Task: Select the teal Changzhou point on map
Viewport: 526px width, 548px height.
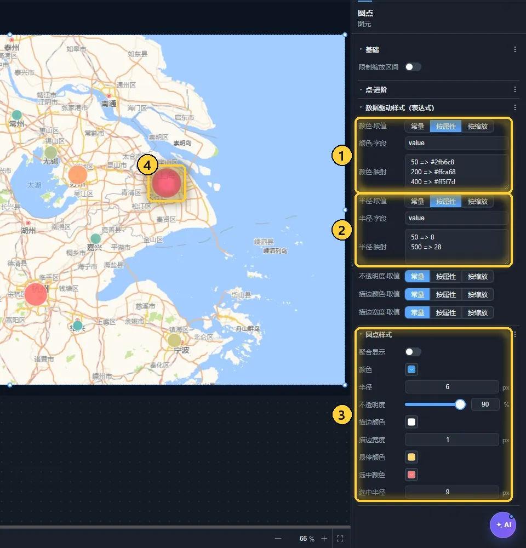Action: pos(17,115)
